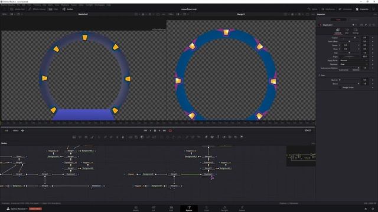Image resolution: width=378 pixels, height=212 pixels.
Task: Open project settings gear at bottom right
Action: tap(373, 208)
